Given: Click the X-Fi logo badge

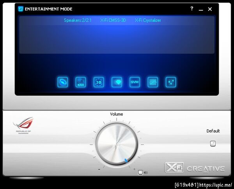Looking at the screenshot, I should point(174,168).
